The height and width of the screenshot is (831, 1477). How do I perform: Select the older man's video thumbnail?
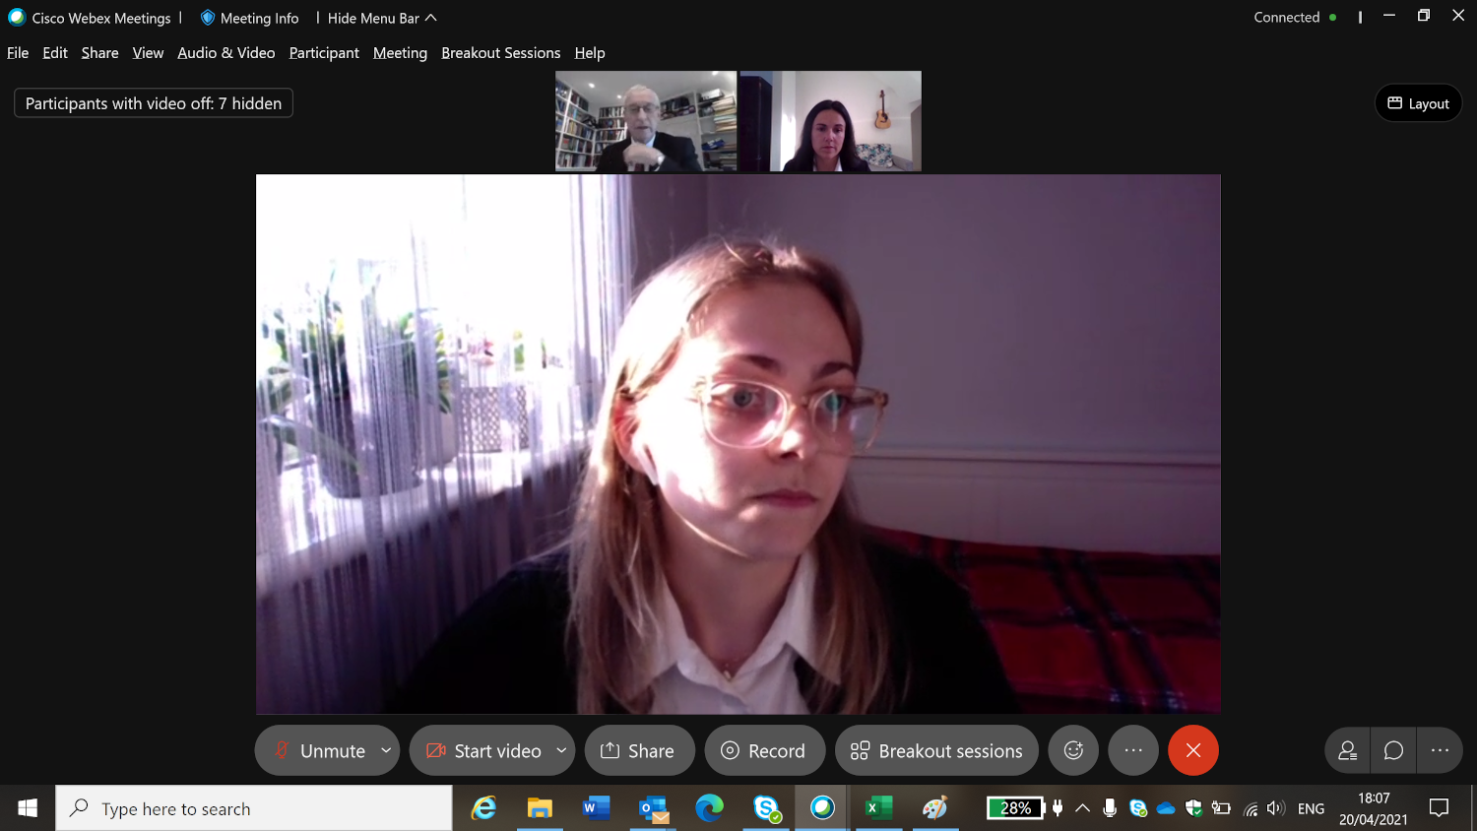pos(646,121)
